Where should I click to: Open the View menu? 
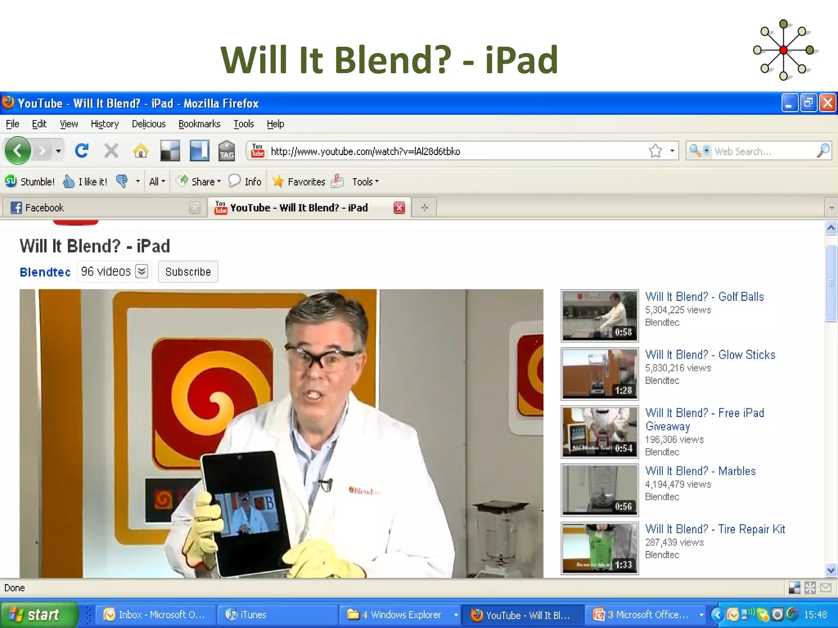[69, 124]
